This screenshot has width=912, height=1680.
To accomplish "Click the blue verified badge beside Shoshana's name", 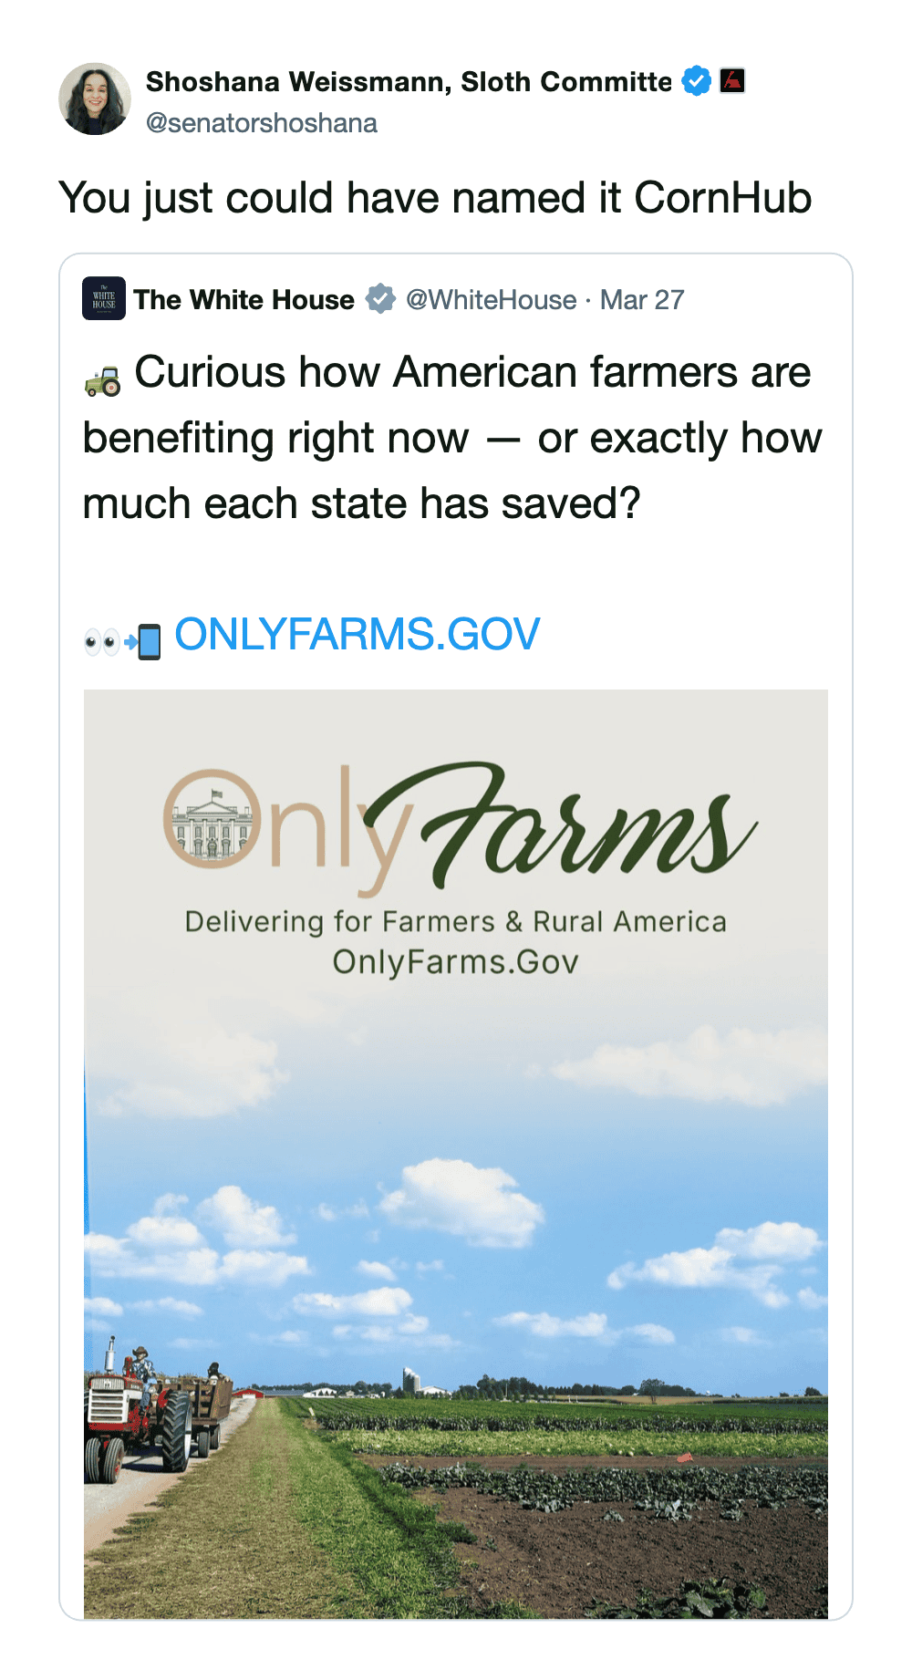I will 697,81.
